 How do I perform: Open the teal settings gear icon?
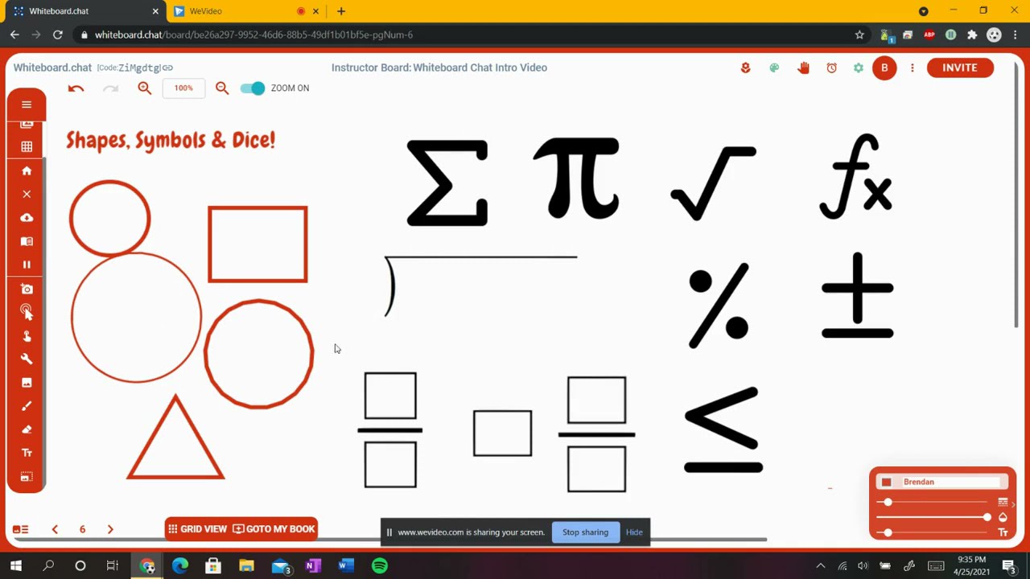click(x=859, y=68)
